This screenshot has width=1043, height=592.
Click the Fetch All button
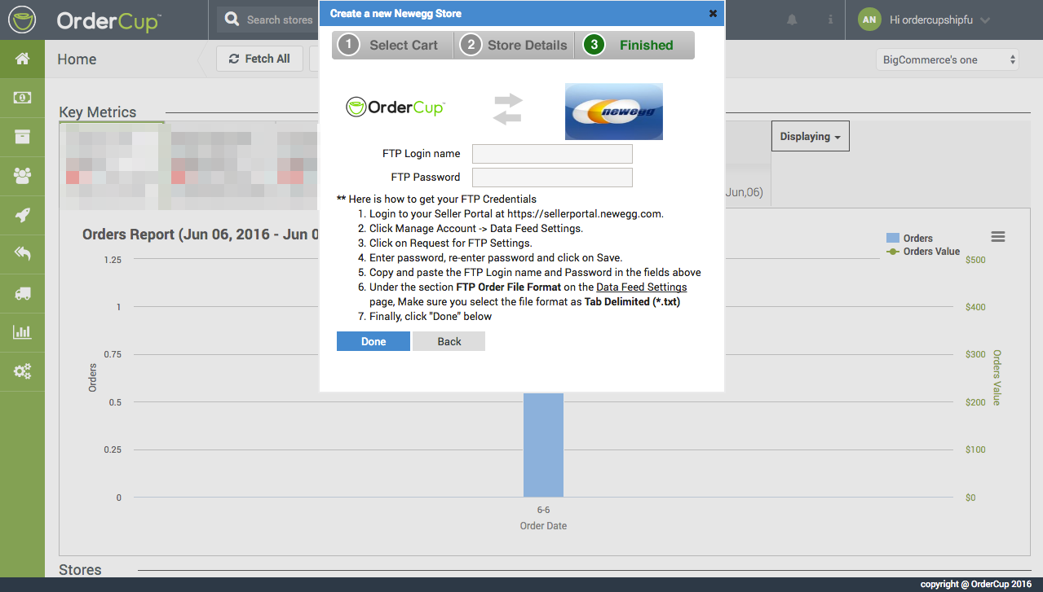pyautogui.click(x=259, y=59)
